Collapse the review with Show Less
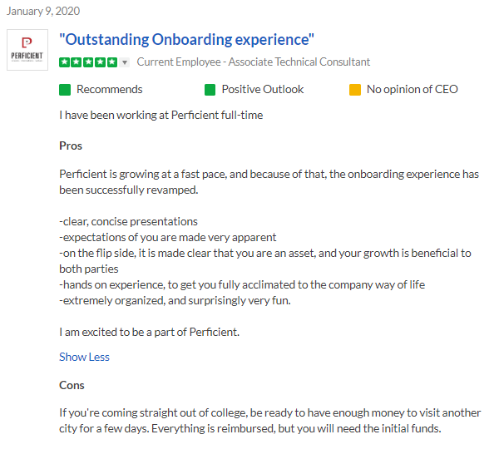Screen dimensions: 494x459 [85, 357]
